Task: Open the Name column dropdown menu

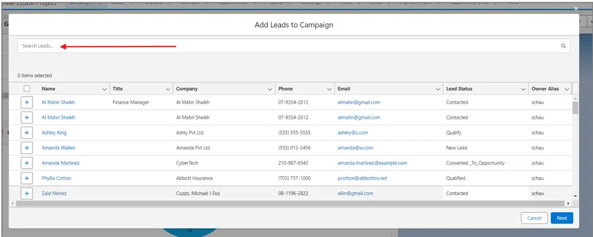Action: point(104,89)
